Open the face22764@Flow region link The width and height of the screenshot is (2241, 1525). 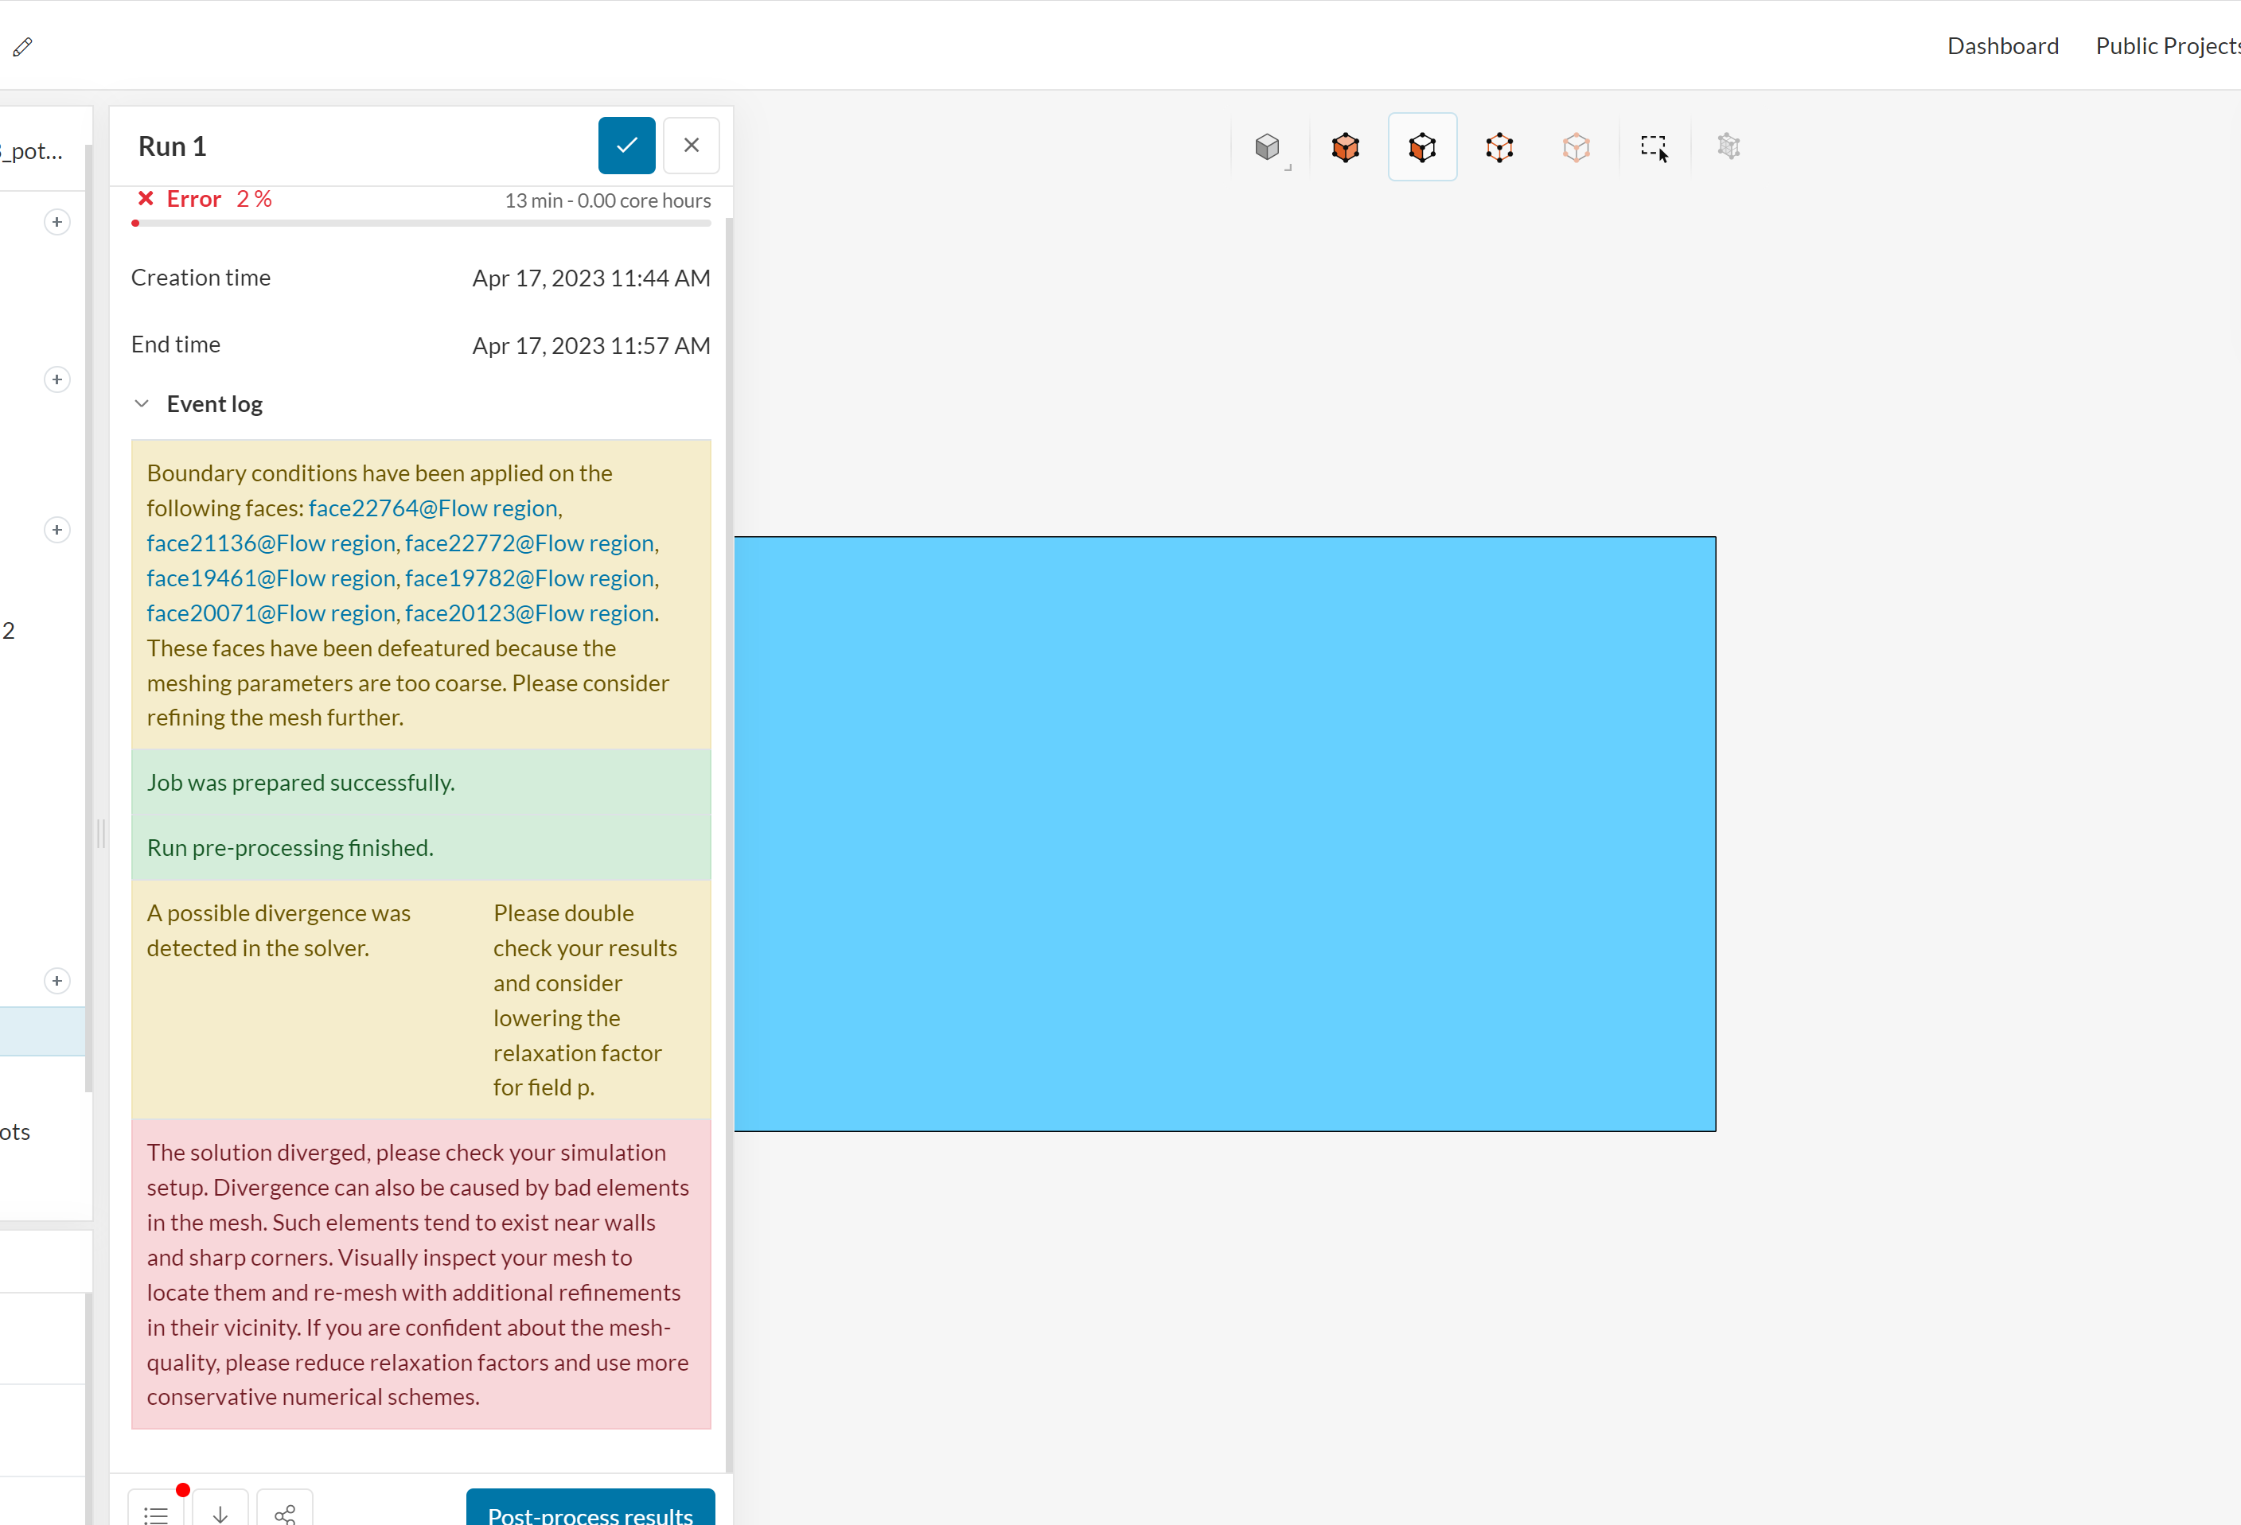point(433,508)
